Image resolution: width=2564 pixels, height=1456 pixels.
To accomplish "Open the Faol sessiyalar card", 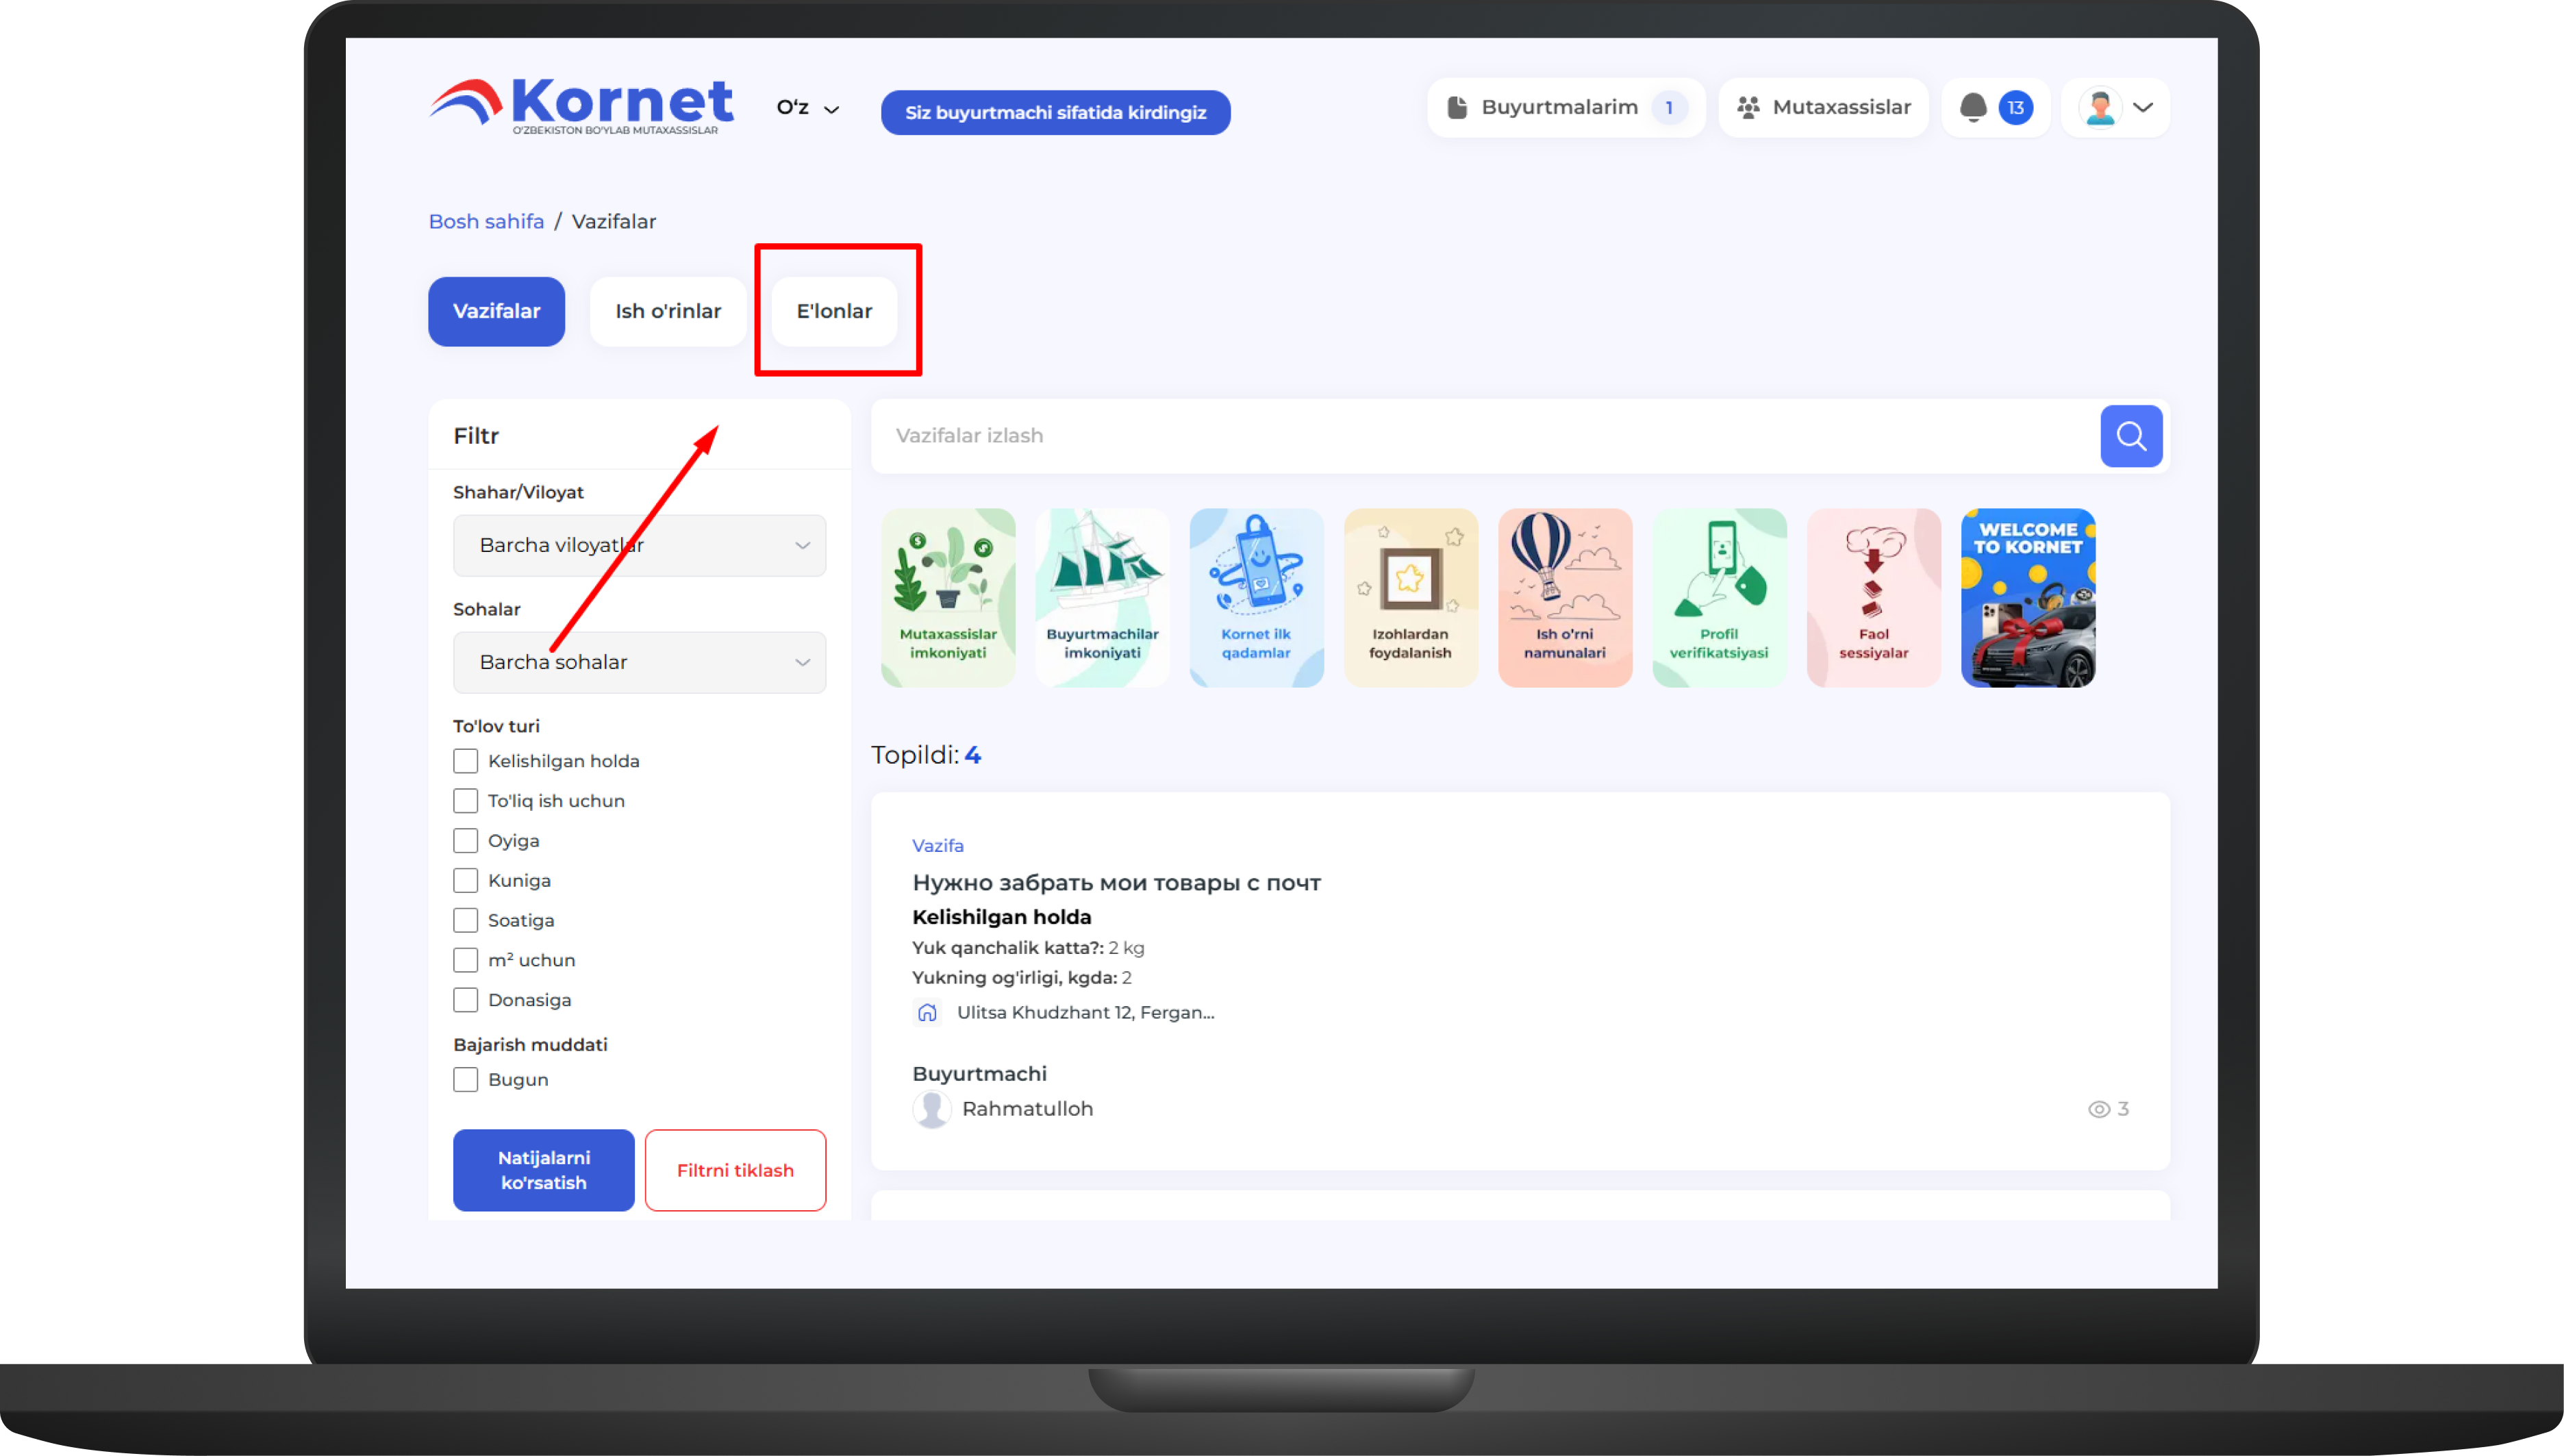I will 1873,597.
